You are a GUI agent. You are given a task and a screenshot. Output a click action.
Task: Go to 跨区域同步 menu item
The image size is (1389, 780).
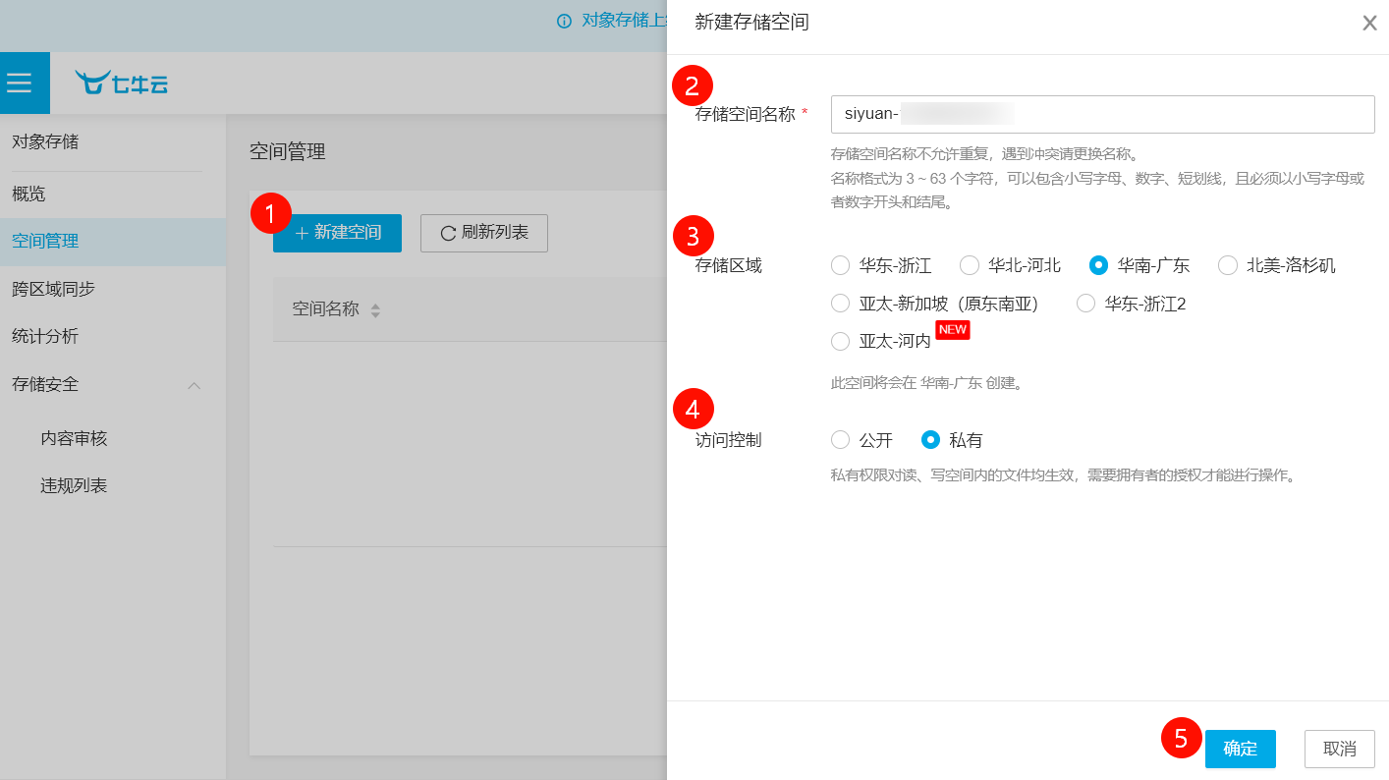tap(53, 289)
